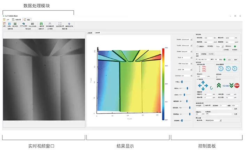This screenshot has height=155, width=249.
Task: Click the green double up-arrow Z icon
Action: tap(218, 85)
